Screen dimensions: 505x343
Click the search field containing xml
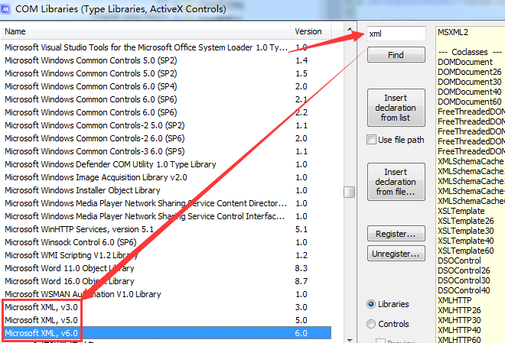pyautogui.click(x=396, y=34)
